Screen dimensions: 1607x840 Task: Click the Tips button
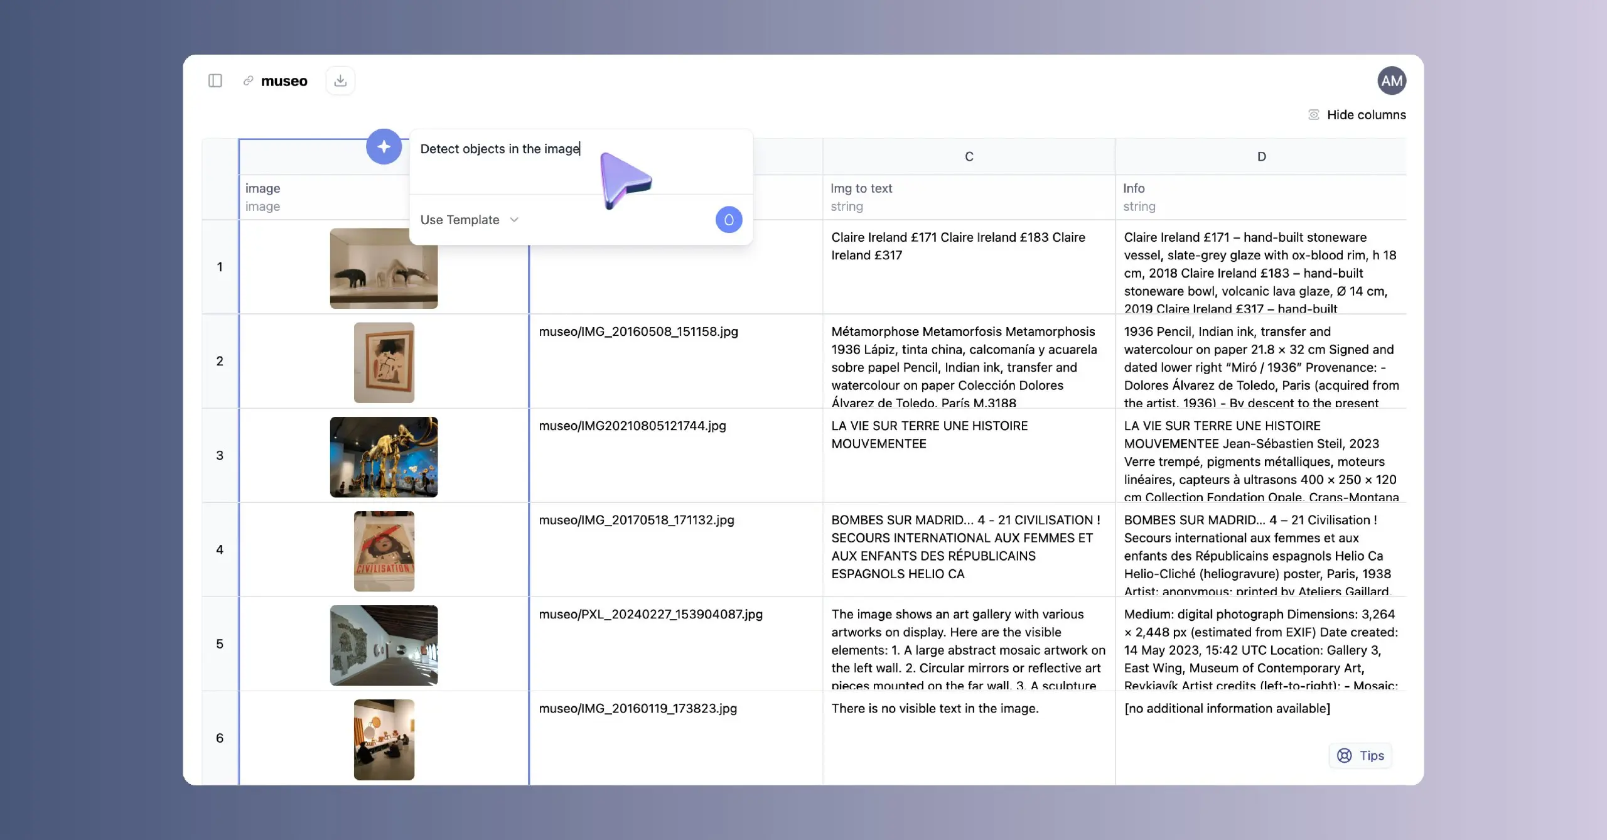coord(1359,755)
